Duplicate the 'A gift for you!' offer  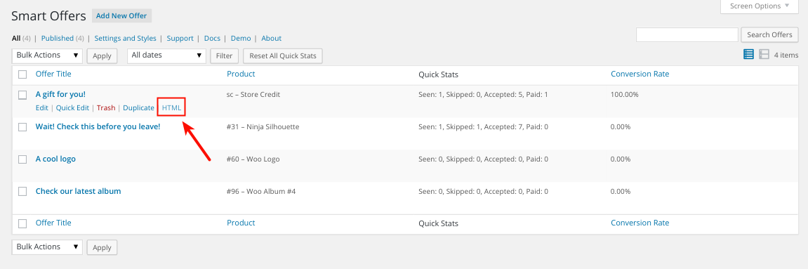coord(138,107)
